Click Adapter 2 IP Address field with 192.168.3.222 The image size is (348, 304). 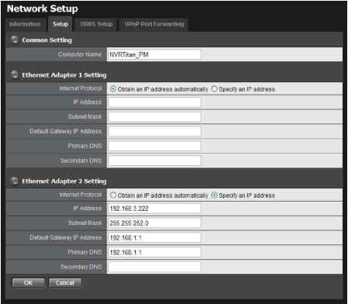pos(155,209)
